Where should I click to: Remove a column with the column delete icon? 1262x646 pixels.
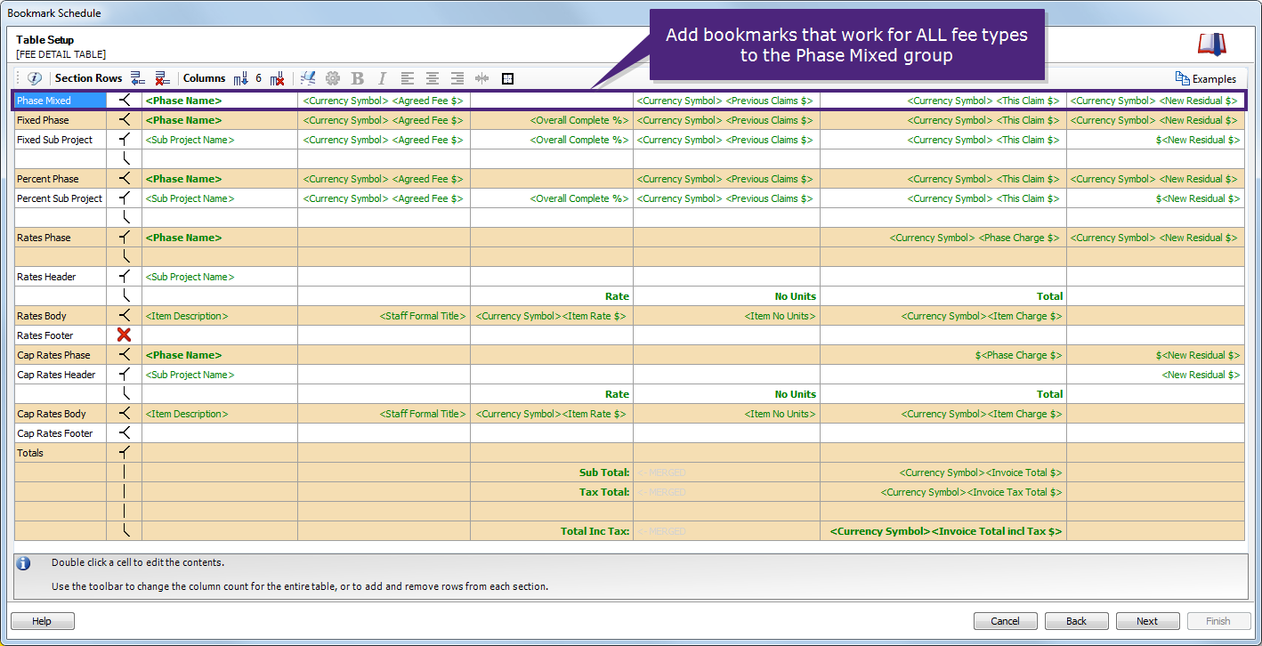[x=275, y=78]
